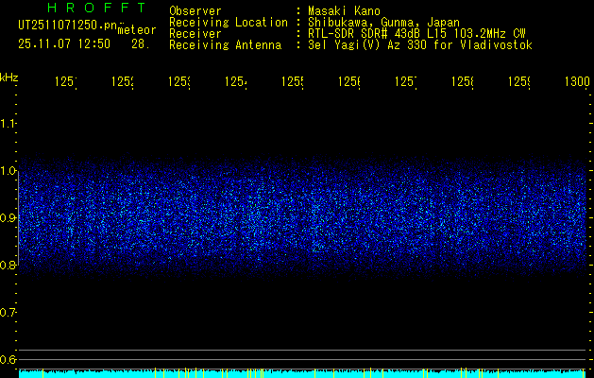Select 'Shibukawa, Gunma, Japan' text
Image resolution: width=594 pixels, height=378 pixels.
[383, 23]
